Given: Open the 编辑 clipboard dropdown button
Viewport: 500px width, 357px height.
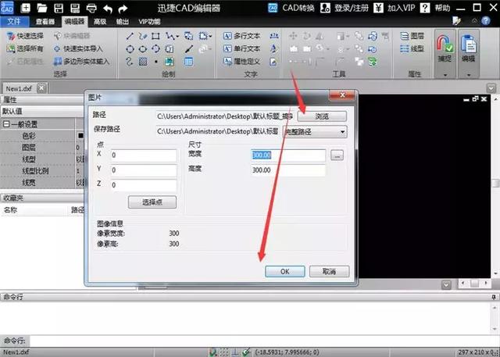Looking at the screenshot, I should coord(469,52).
